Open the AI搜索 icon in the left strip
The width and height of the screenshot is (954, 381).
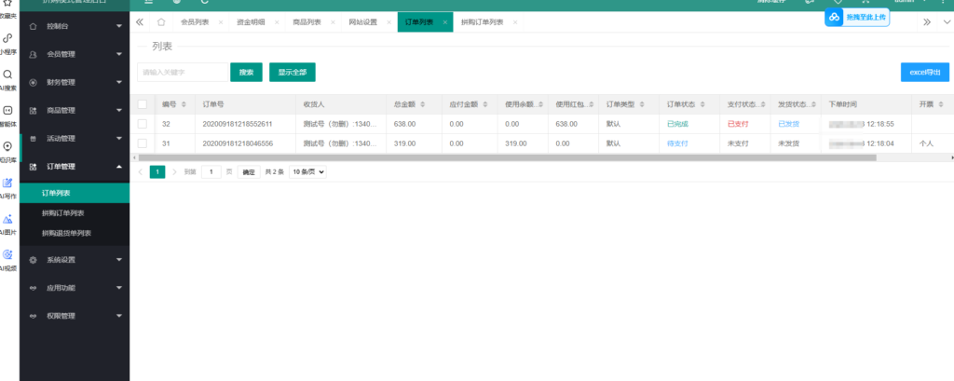click(x=8, y=78)
